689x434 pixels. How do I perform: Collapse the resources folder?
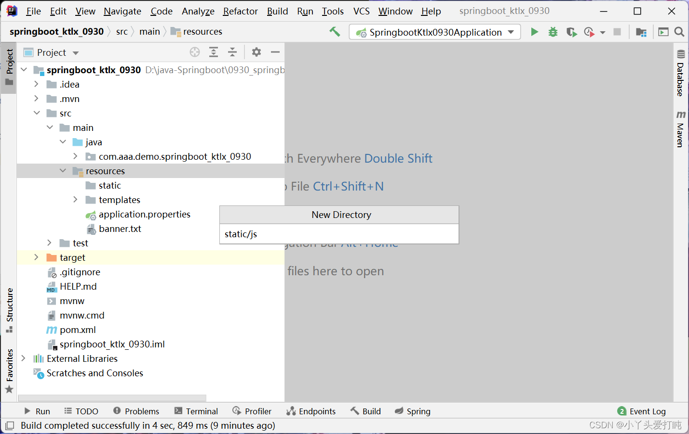click(x=63, y=171)
